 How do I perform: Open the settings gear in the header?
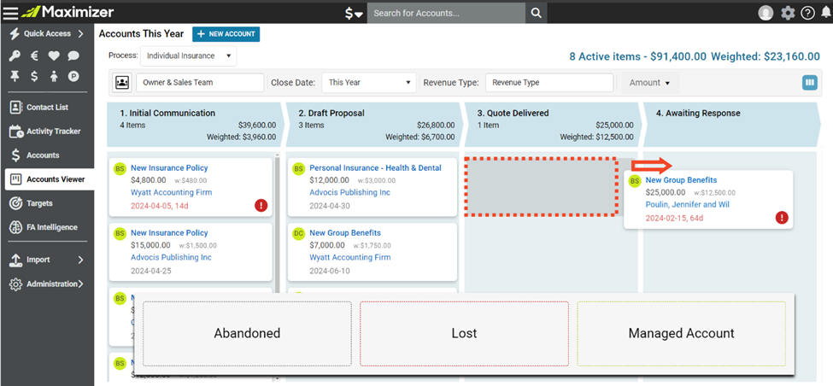pyautogui.click(x=788, y=13)
